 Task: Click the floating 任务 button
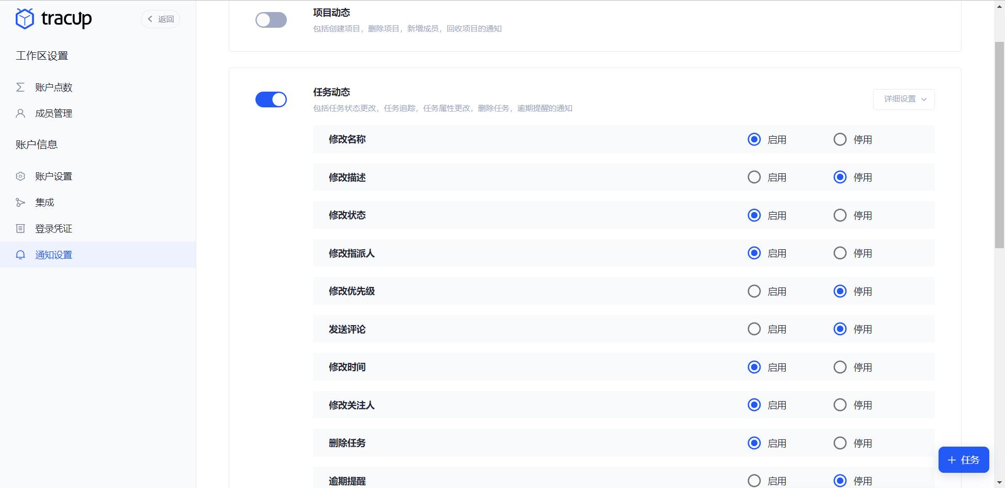(x=964, y=460)
